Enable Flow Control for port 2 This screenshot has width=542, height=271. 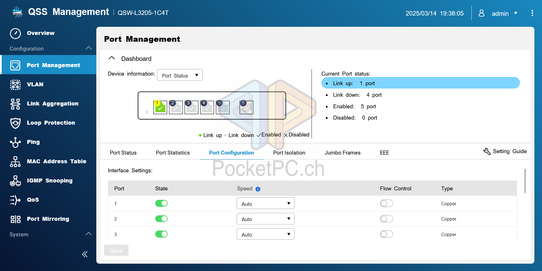pyautogui.click(x=386, y=219)
